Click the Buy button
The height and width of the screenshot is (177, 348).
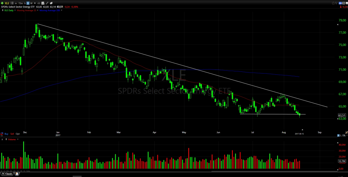(x=6, y=133)
